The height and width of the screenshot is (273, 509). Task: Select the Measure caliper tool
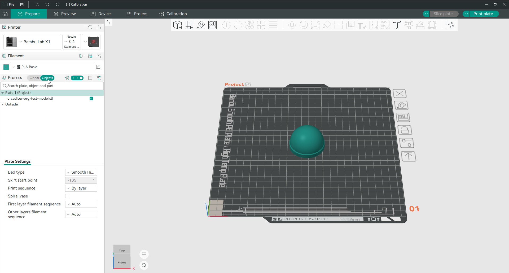(409, 25)
